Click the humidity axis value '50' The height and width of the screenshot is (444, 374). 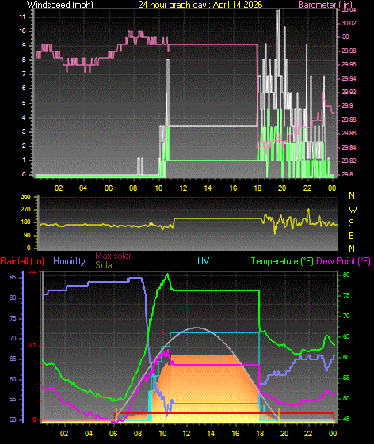(x=13, y=419)
